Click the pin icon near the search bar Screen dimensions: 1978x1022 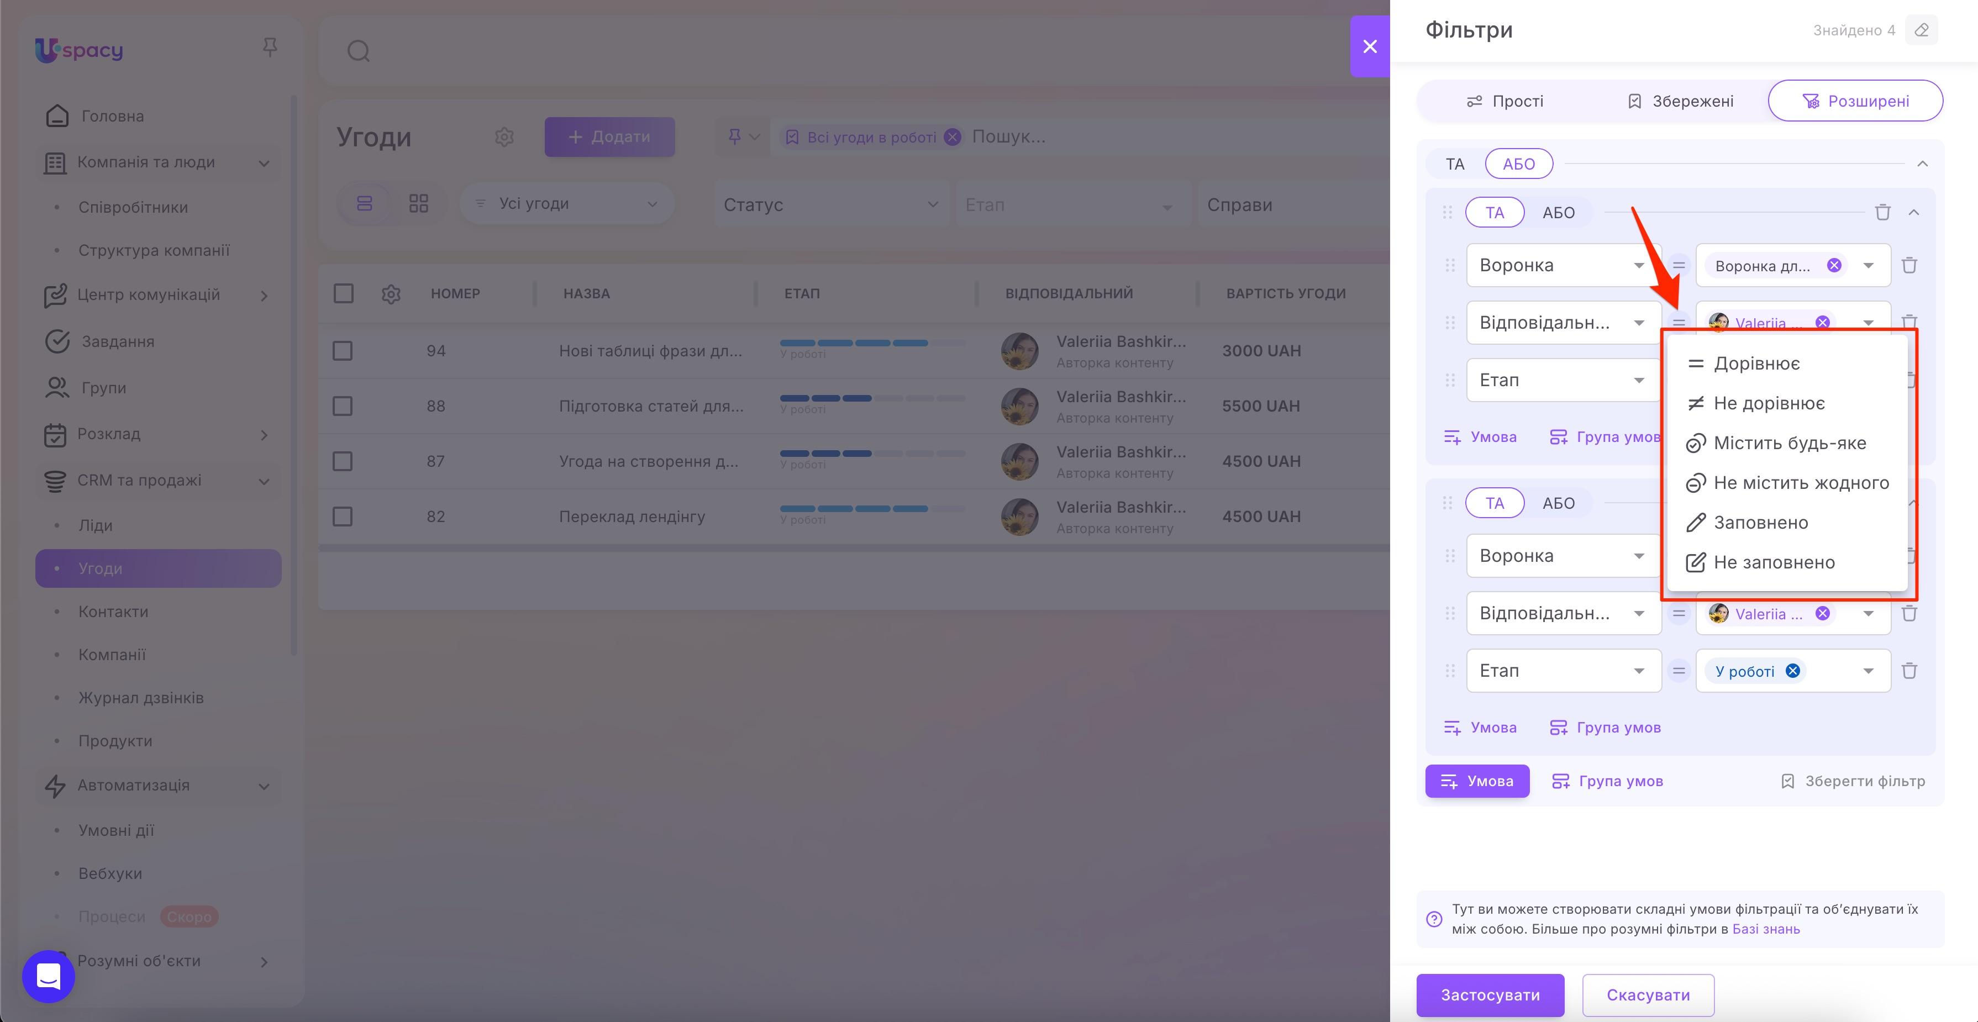point(734,136)
